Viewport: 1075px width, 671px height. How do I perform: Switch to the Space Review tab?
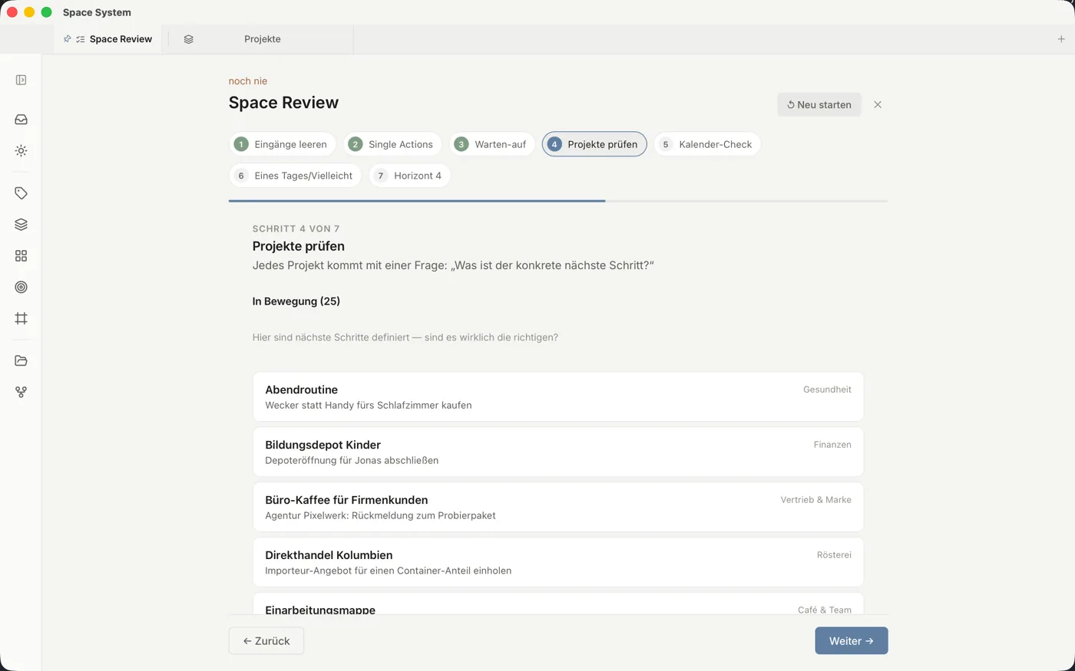point(108,39)
